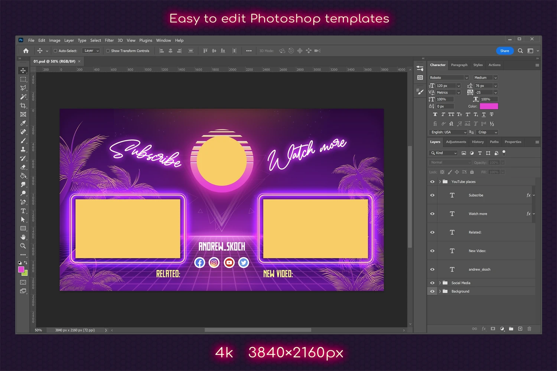
Task: Select the Eyedropper tool
Action: click(23, 123)
